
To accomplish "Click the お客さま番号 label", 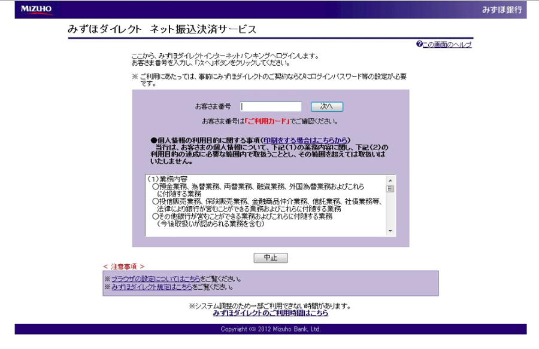I will (213, 106).
